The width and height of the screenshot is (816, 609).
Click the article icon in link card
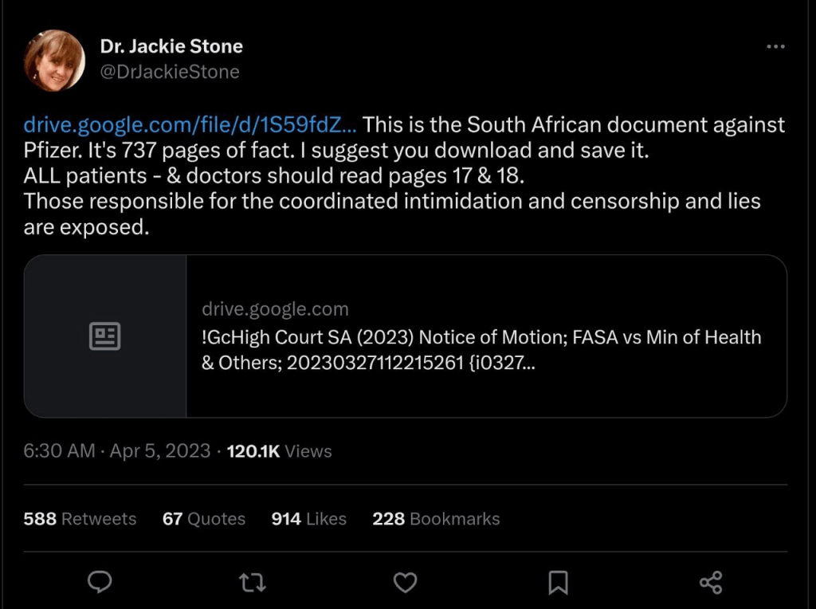point(104,336)
